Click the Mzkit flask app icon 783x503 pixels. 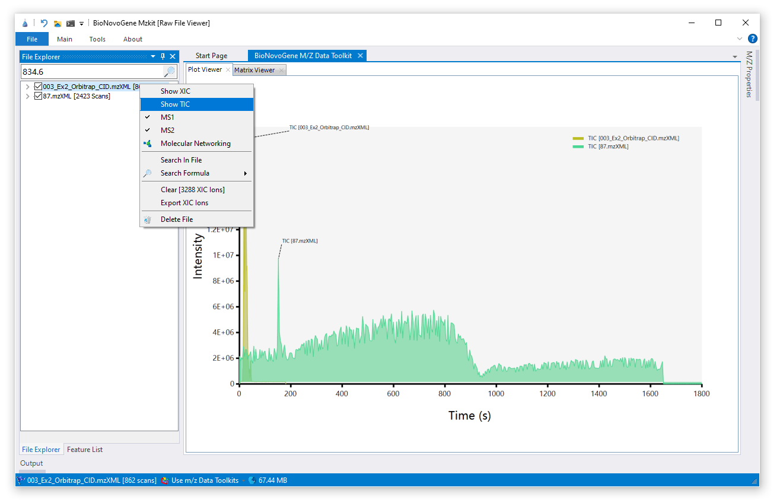pos(25,23)
